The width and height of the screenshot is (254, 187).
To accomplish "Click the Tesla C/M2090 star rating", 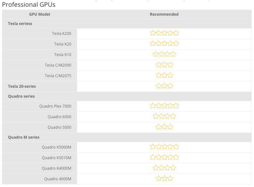I will pyautogui.click(x=164, y=65).
